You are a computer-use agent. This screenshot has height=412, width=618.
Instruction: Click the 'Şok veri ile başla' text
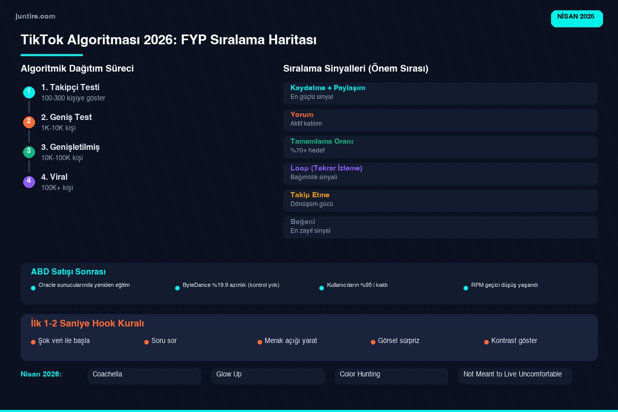tap(64, 340)
